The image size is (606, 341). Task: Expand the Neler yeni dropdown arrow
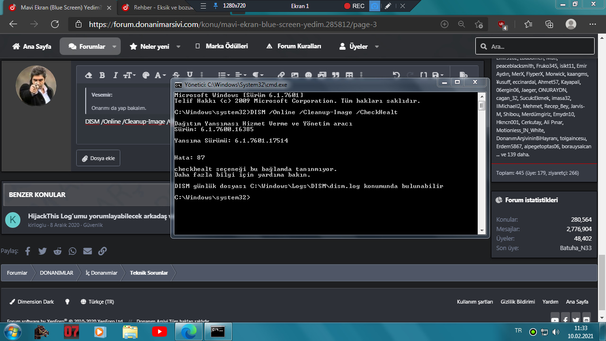coord(178,46)
